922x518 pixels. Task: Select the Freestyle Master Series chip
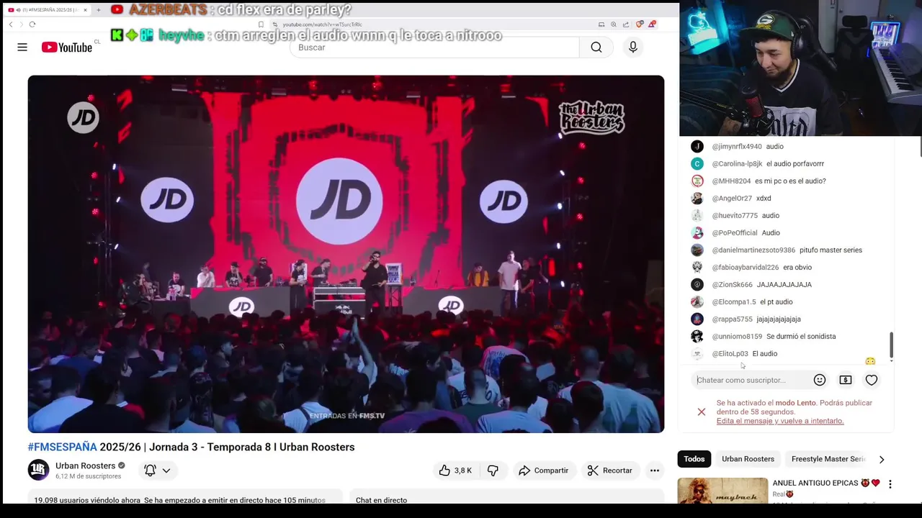click(x=828, y=459)
